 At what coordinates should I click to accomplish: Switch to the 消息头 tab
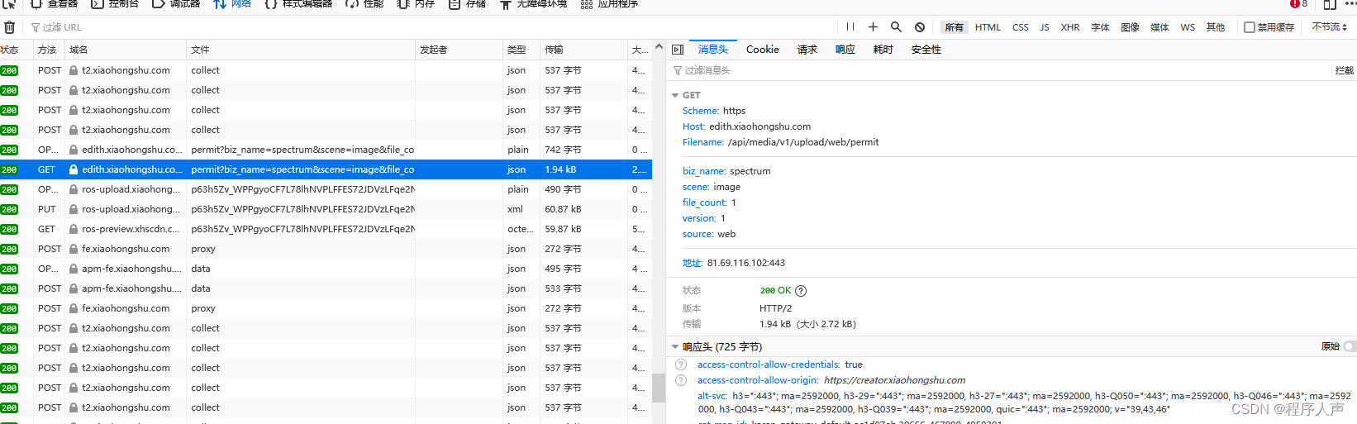pos(713,50)
